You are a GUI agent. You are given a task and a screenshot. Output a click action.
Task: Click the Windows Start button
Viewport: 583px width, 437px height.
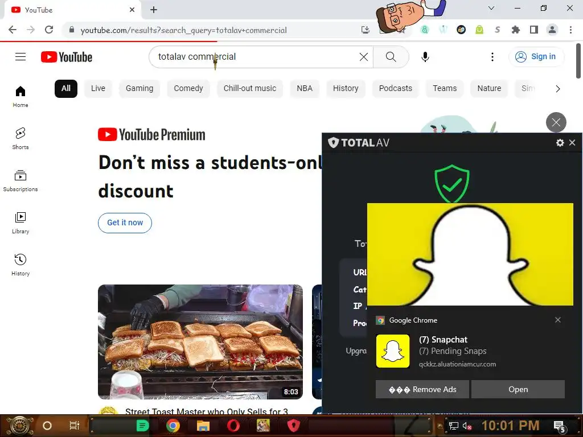click(x=19, y=426)
